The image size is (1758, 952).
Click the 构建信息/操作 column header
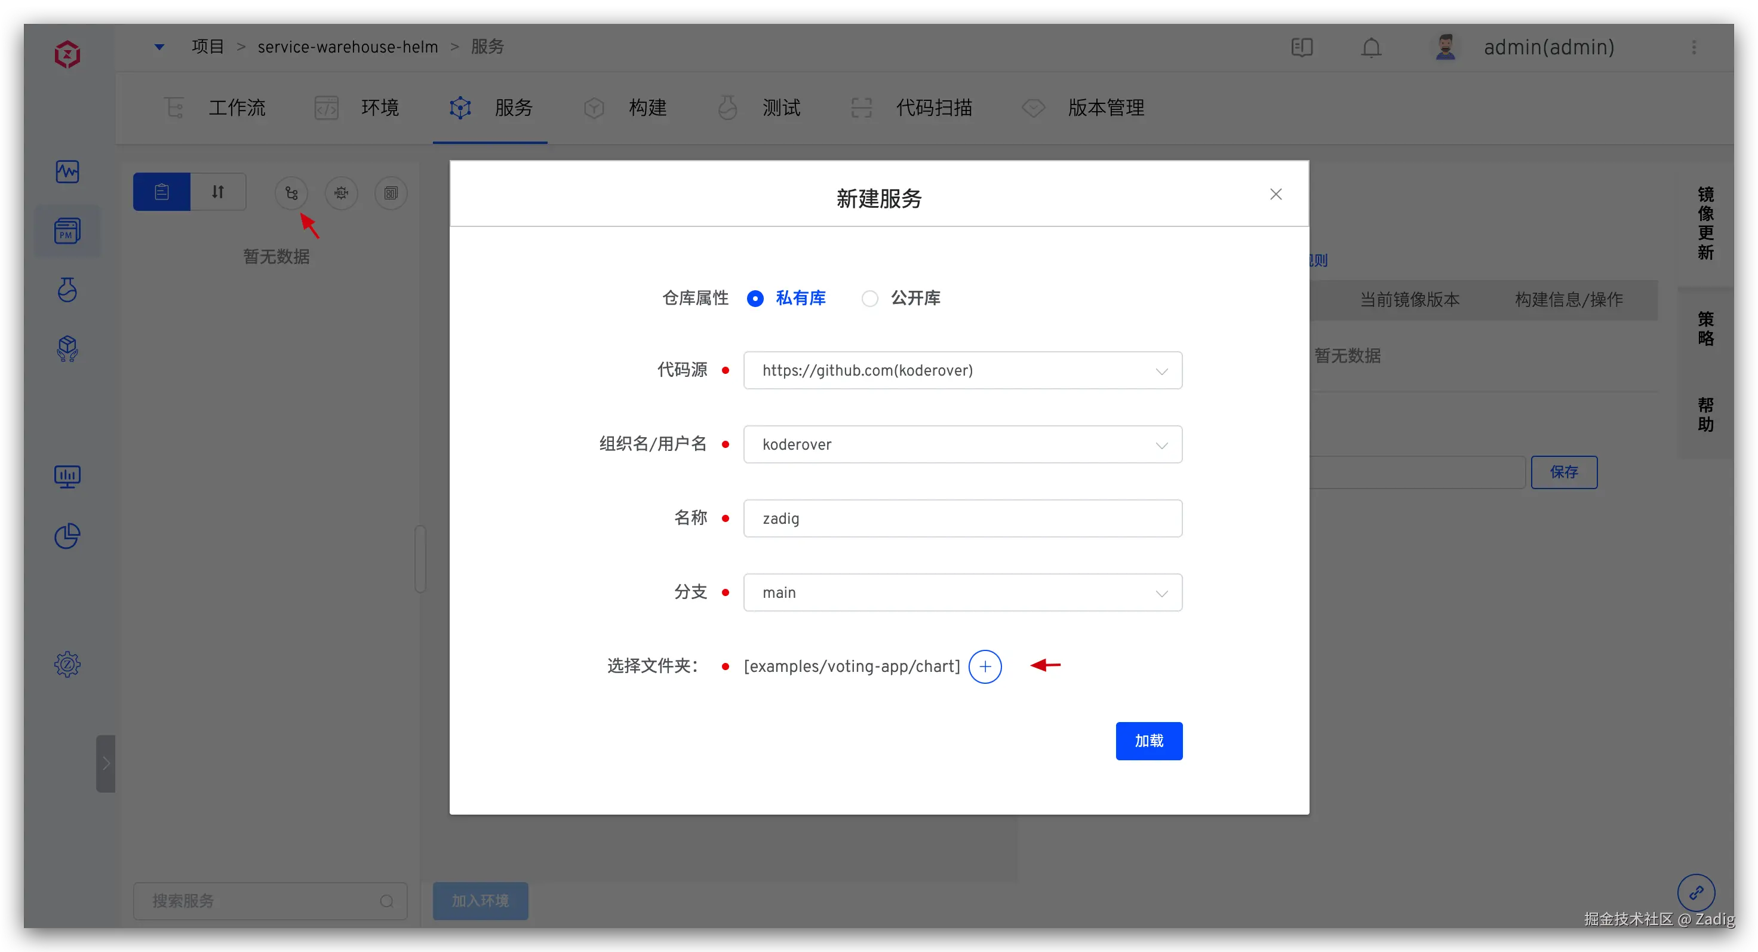tap(1569, 300)
